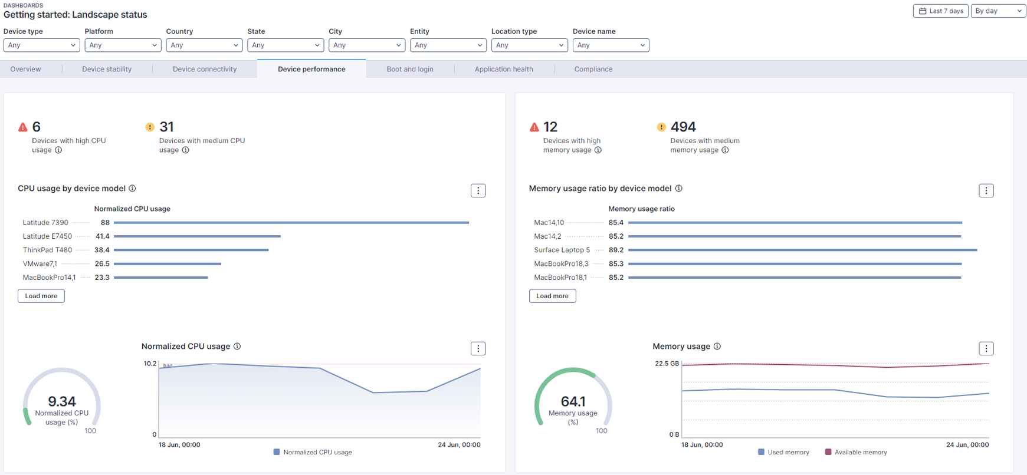Load more CPU usage device models

tap(41, 296)
